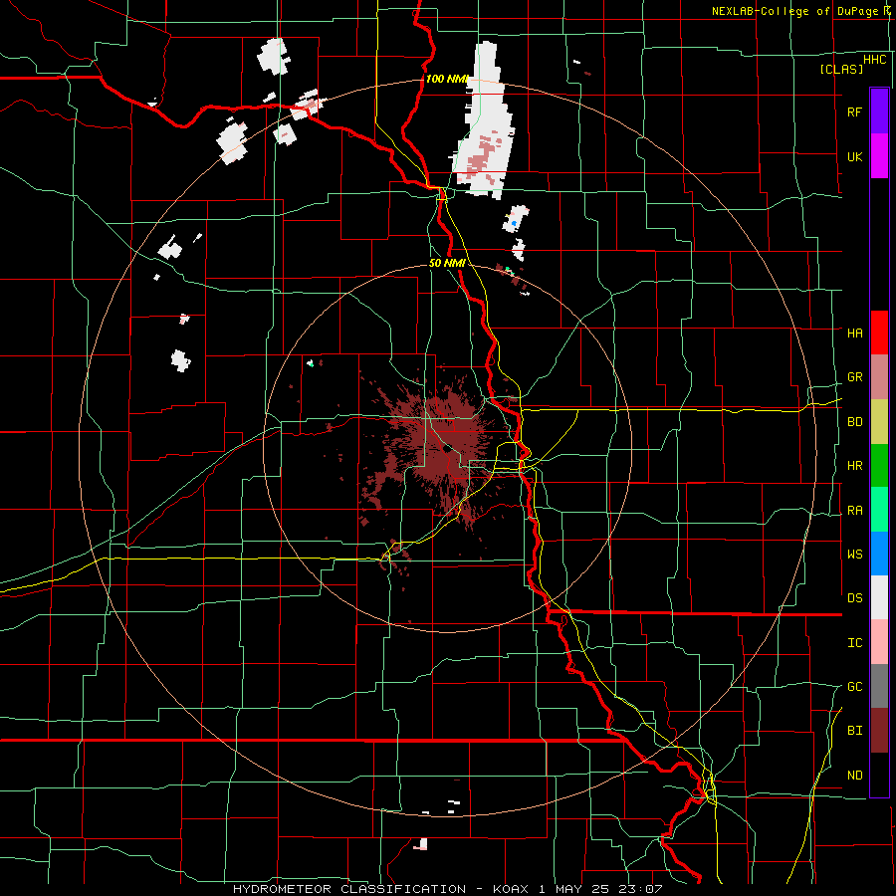Click the GC gray legend swatch
Screen dimensions: 896x896
(879, 686)
